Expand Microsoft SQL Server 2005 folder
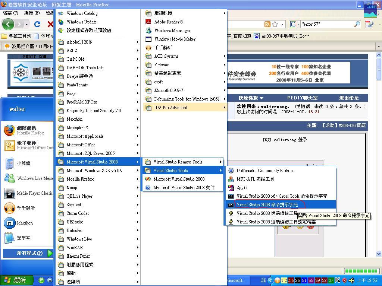This screenshot has height=286, width=382. pyautogui.click(x=98, y=153)
